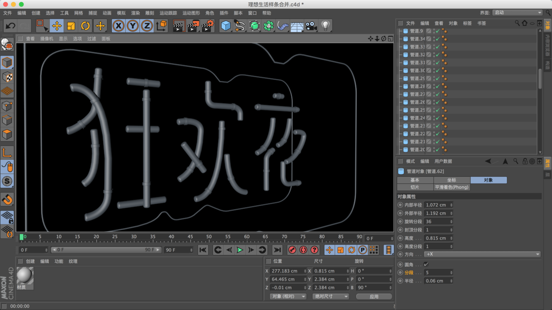Switch to the 基本 tab in attributes

pyautogui.click(x=415, y=180)
